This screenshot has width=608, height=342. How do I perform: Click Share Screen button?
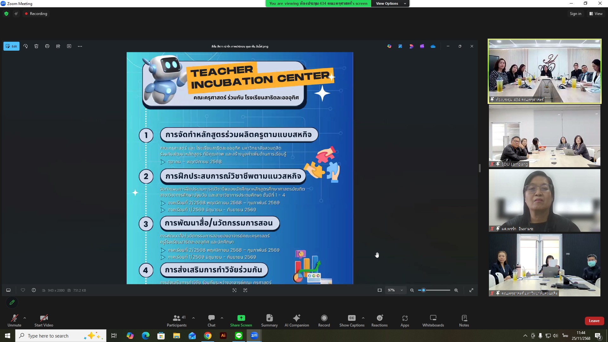(x=241, y=320)
